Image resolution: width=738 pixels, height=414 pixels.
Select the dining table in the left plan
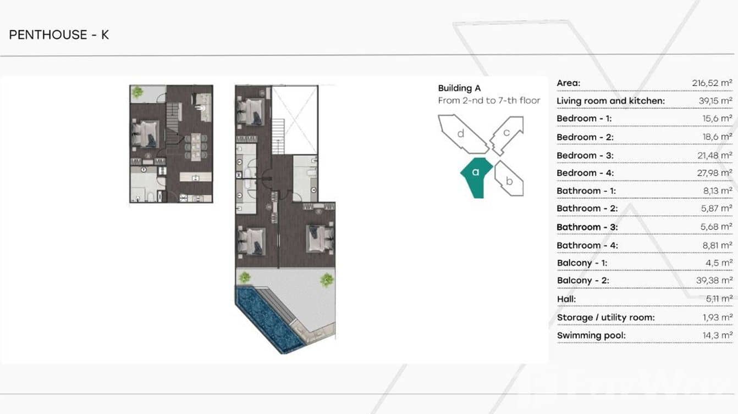click(x=196, y=147)
